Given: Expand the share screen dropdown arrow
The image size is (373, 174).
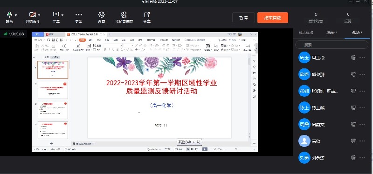Looking at the screenshot, I should pyautogui.click(x=62, y=15).
